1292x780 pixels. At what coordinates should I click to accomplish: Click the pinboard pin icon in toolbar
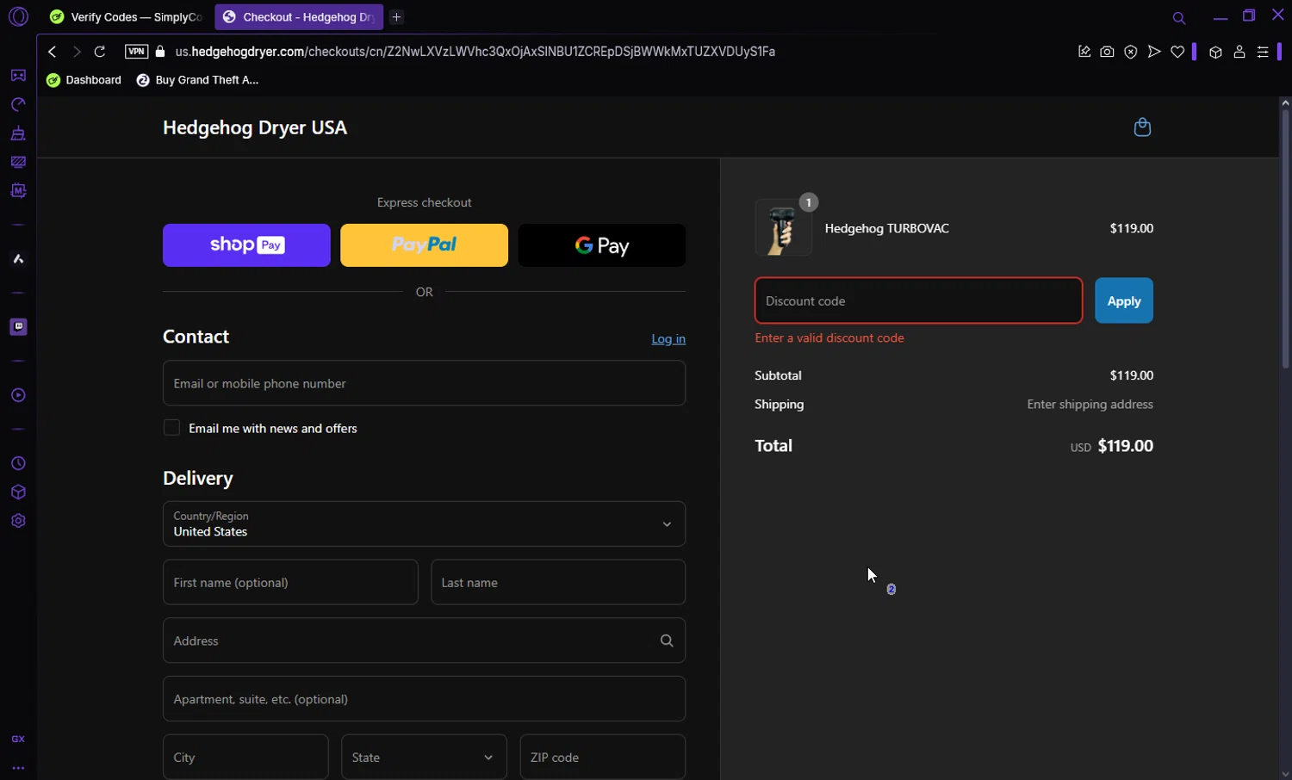pos(1084,52)
